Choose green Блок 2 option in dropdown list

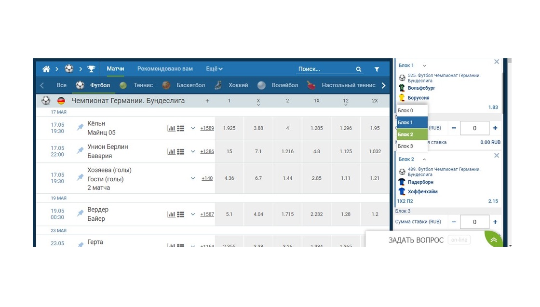click(412, 134)
